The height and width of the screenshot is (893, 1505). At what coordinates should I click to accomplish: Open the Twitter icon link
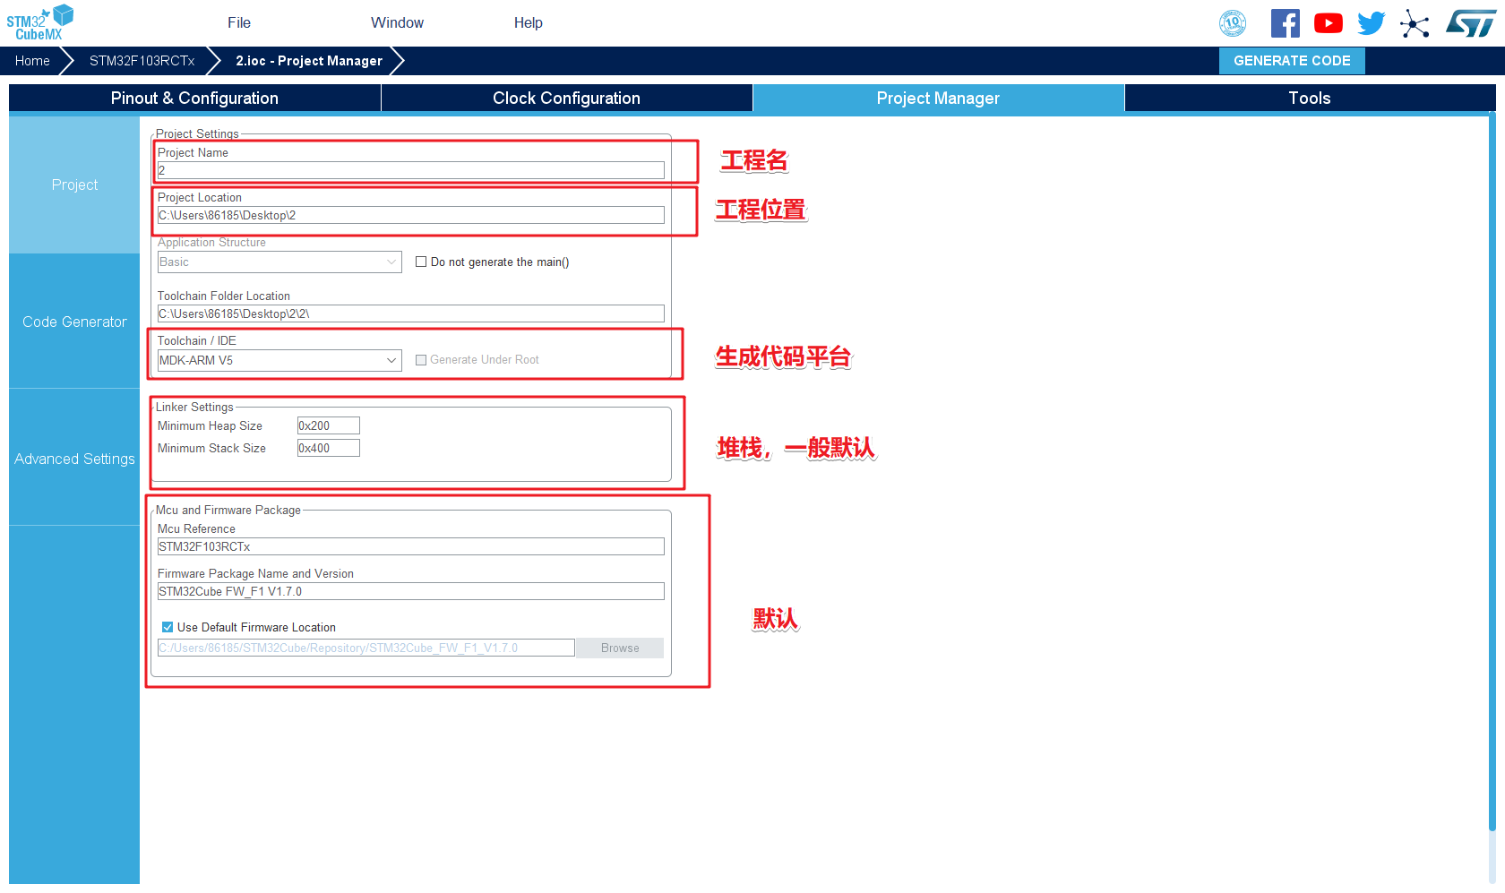[x=1371, y=23]
